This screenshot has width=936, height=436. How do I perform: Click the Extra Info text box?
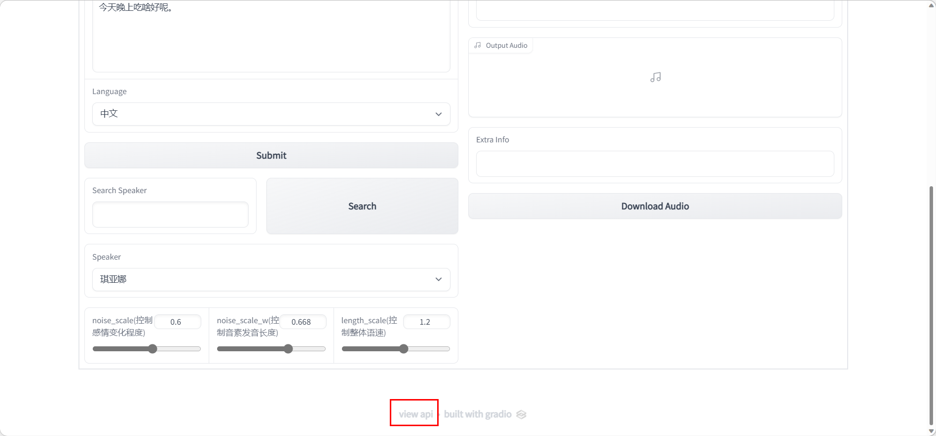pos(655,164)
